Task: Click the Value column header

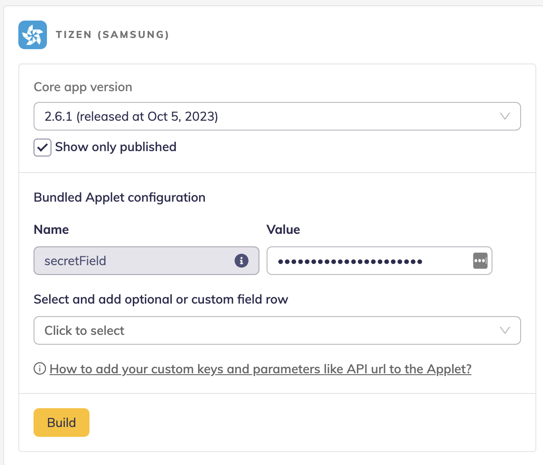Action: [x=283, y=230]
